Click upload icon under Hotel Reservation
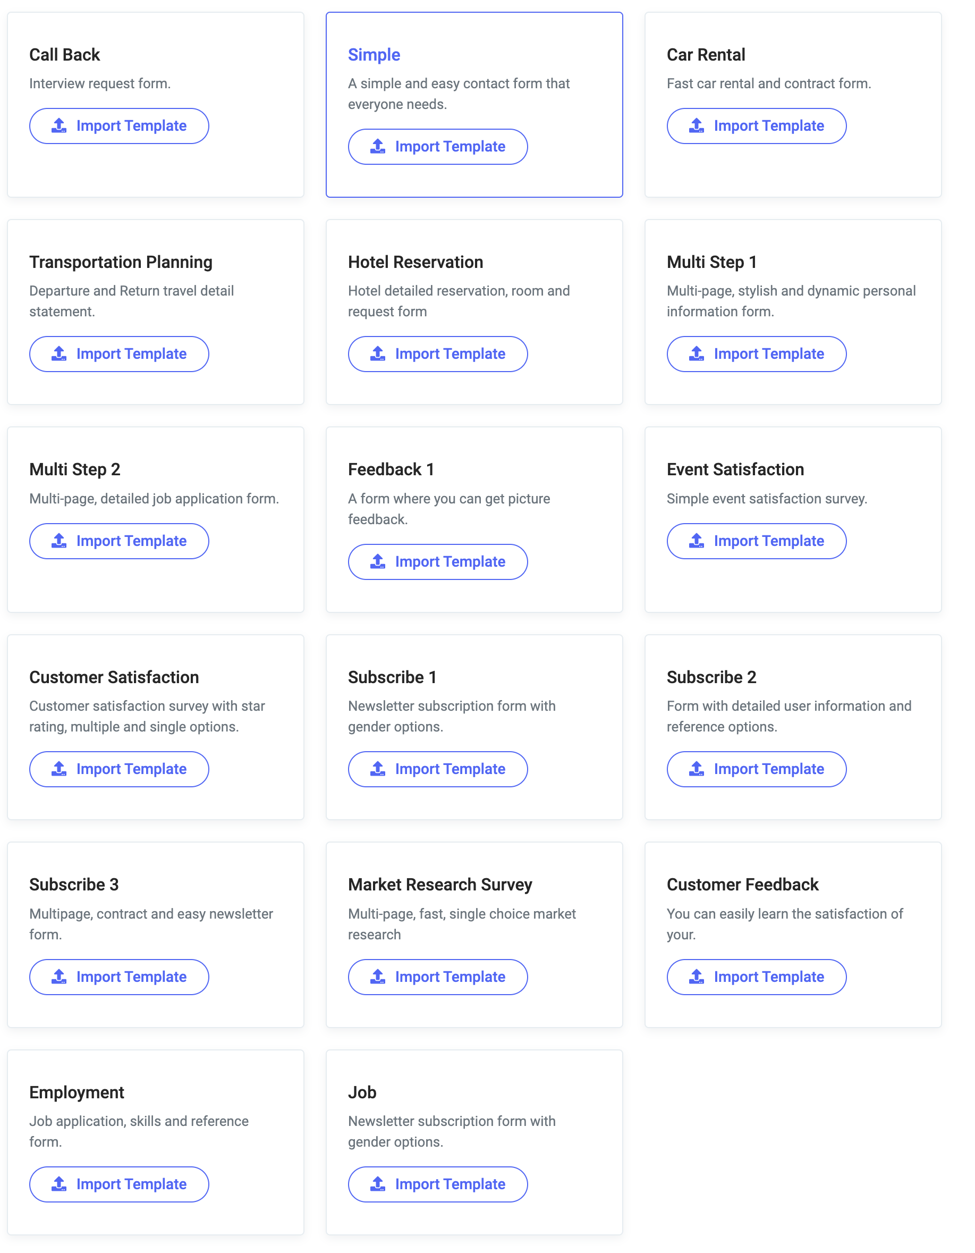Image resolution: width=975 pixels, height=1253 pixels. pos(378,354)
